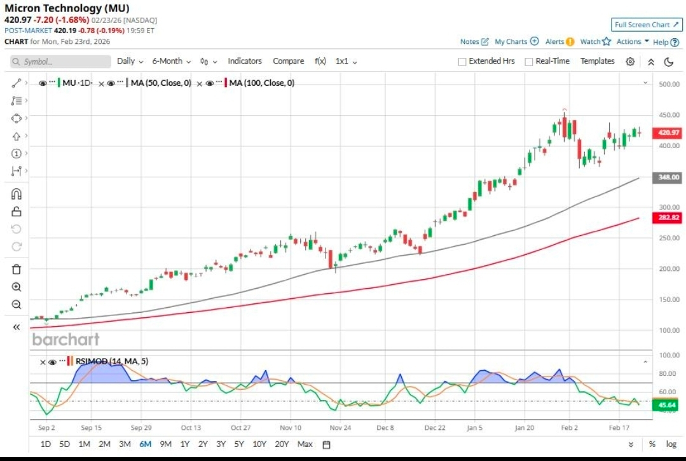Image resolution: width=686 pixels, height=461 pixels.
Task: Undo the last chart action
Action: tap(16, 229)
